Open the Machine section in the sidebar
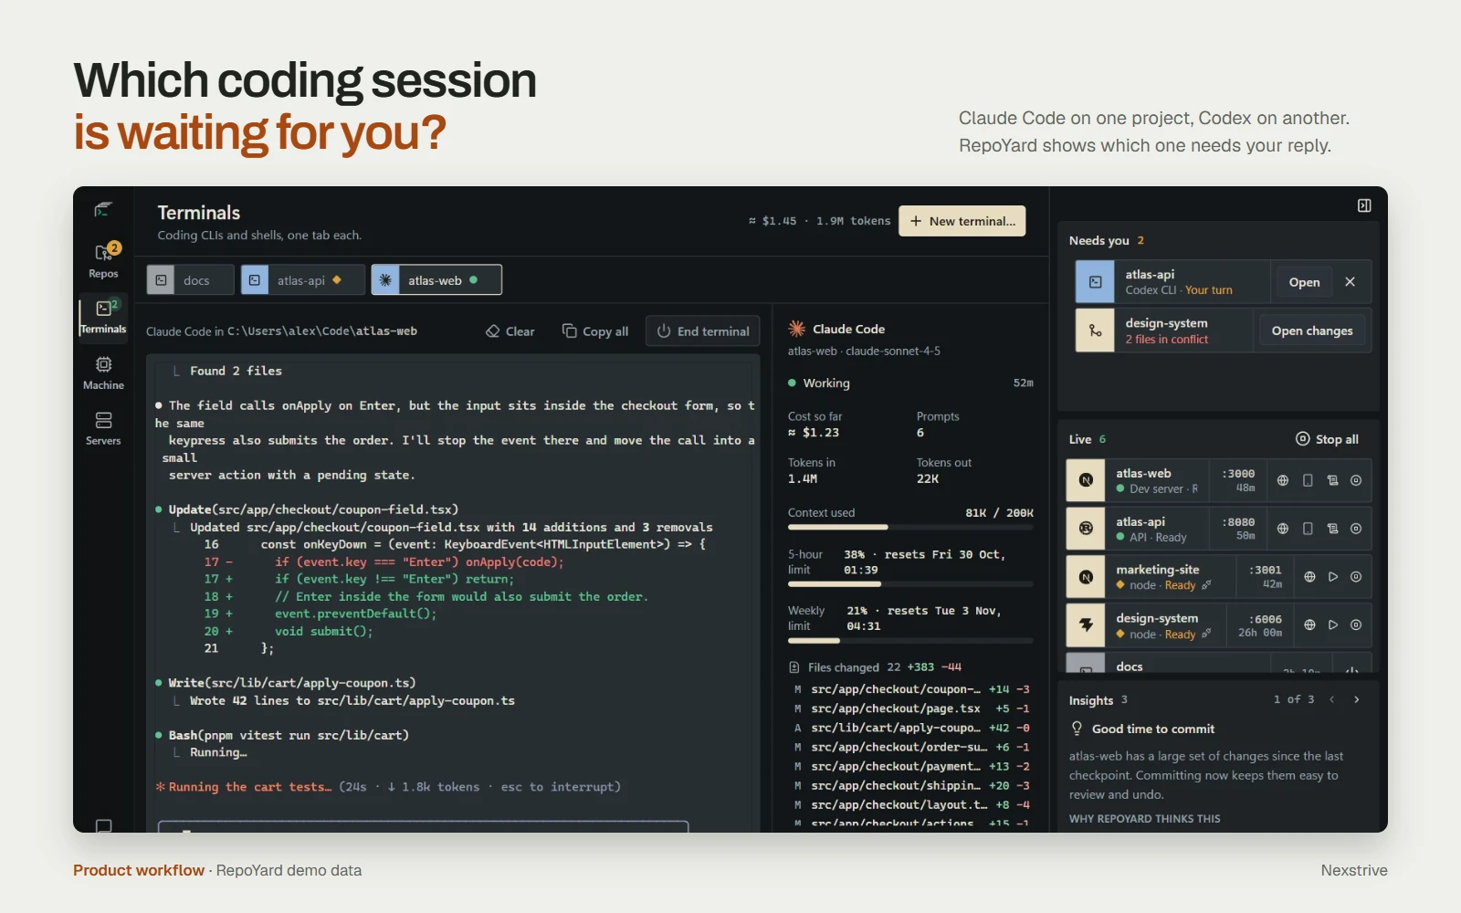Image resolution: width=1461 pixels, height=913 pixels. pos(103,373)
